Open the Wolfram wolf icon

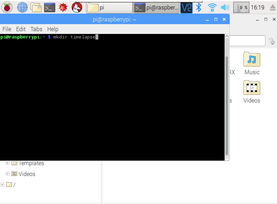pos(77,7)
